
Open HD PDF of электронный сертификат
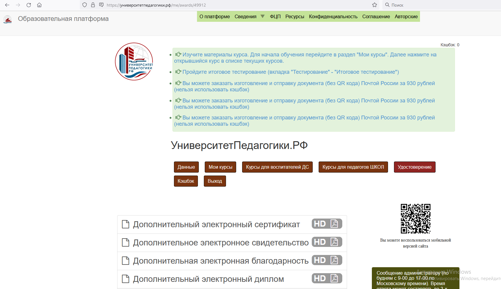(x=327, y=224)
